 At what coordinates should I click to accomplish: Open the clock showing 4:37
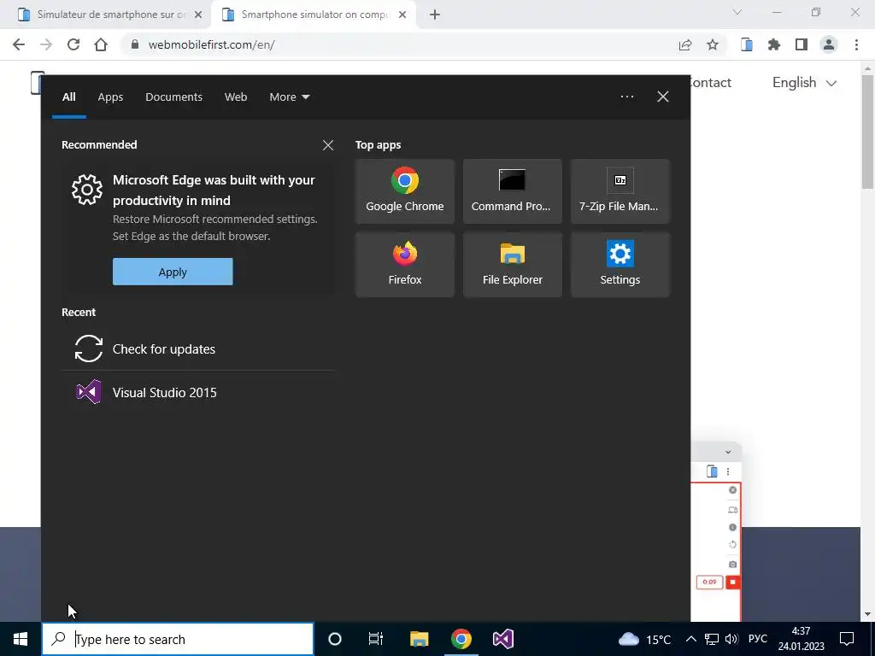802,639
